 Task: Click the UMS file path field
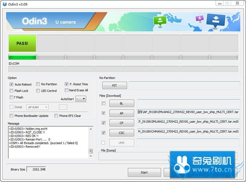pos(188,143)
